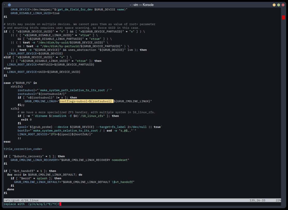Viewport: 288px width, 210px height.
Task: Click the 'done' keyword
Action: (11, 189)
